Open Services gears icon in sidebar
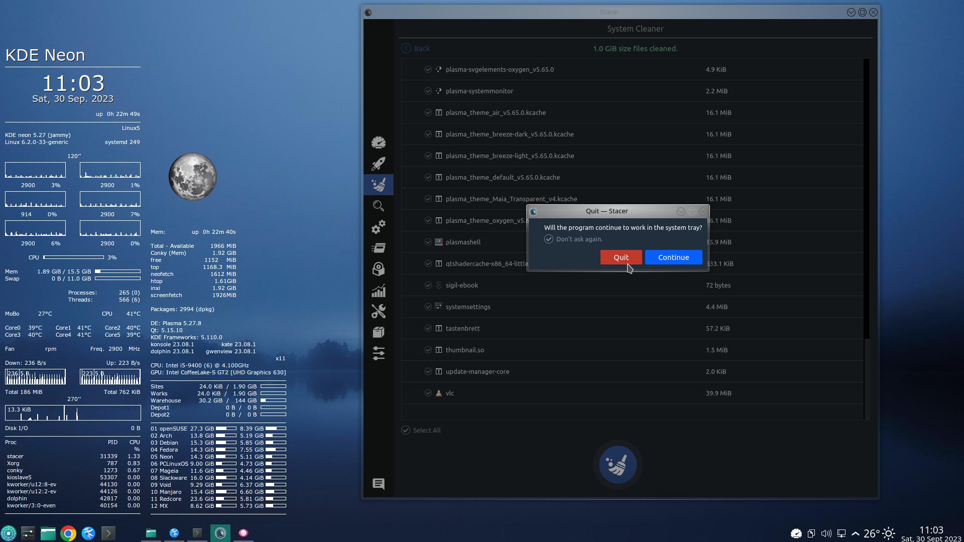964x542 pixels. [379, 227]
